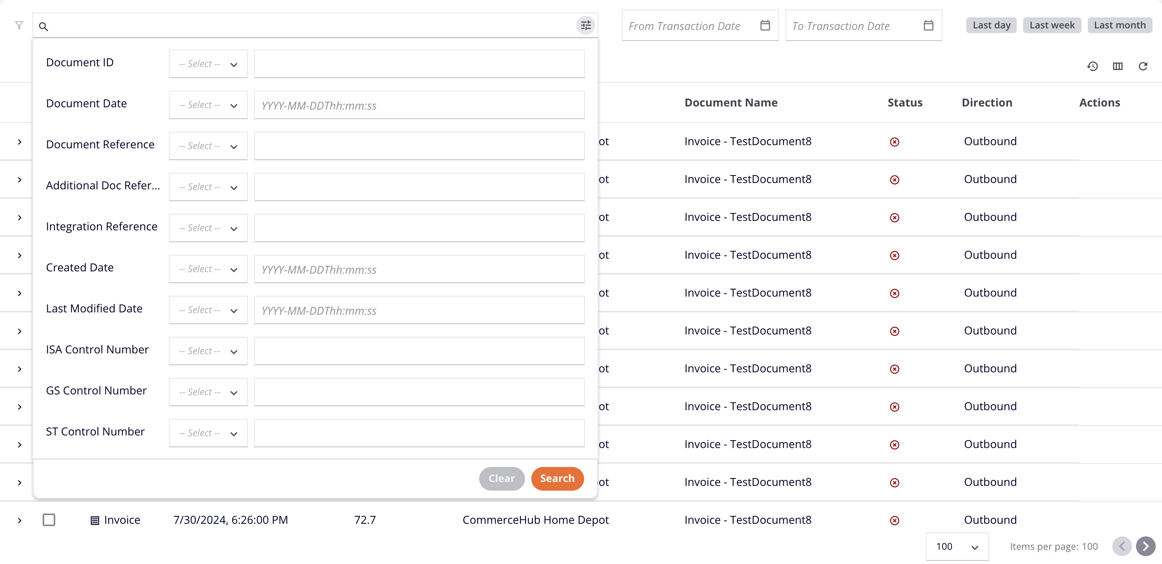This screenshot has width=1162, height=564.
Task: Click the Search button to apply filters
Action: [x=557, y=478]
